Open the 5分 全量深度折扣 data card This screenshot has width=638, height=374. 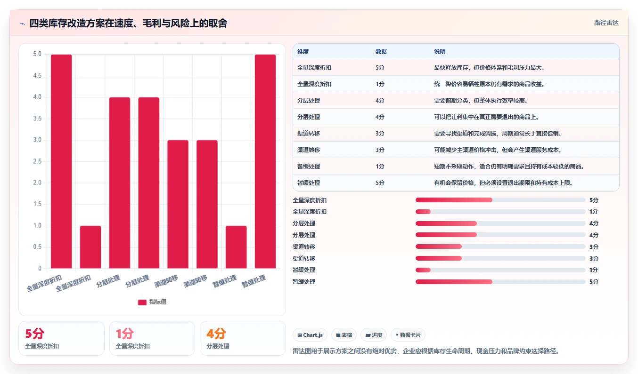61,338
